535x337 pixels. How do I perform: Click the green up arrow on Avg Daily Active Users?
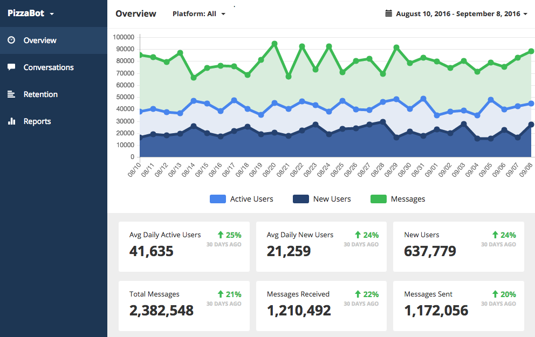[221, 235]
